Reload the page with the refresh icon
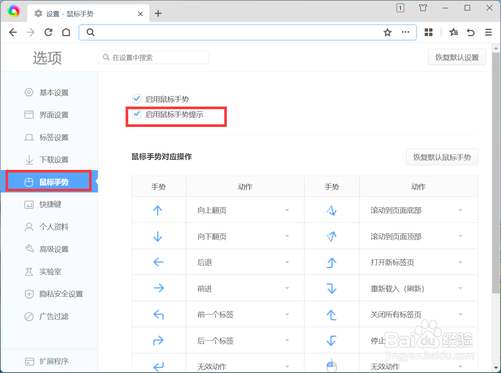Viewport: 501px width, 373px height. click(x=48, y=32)
